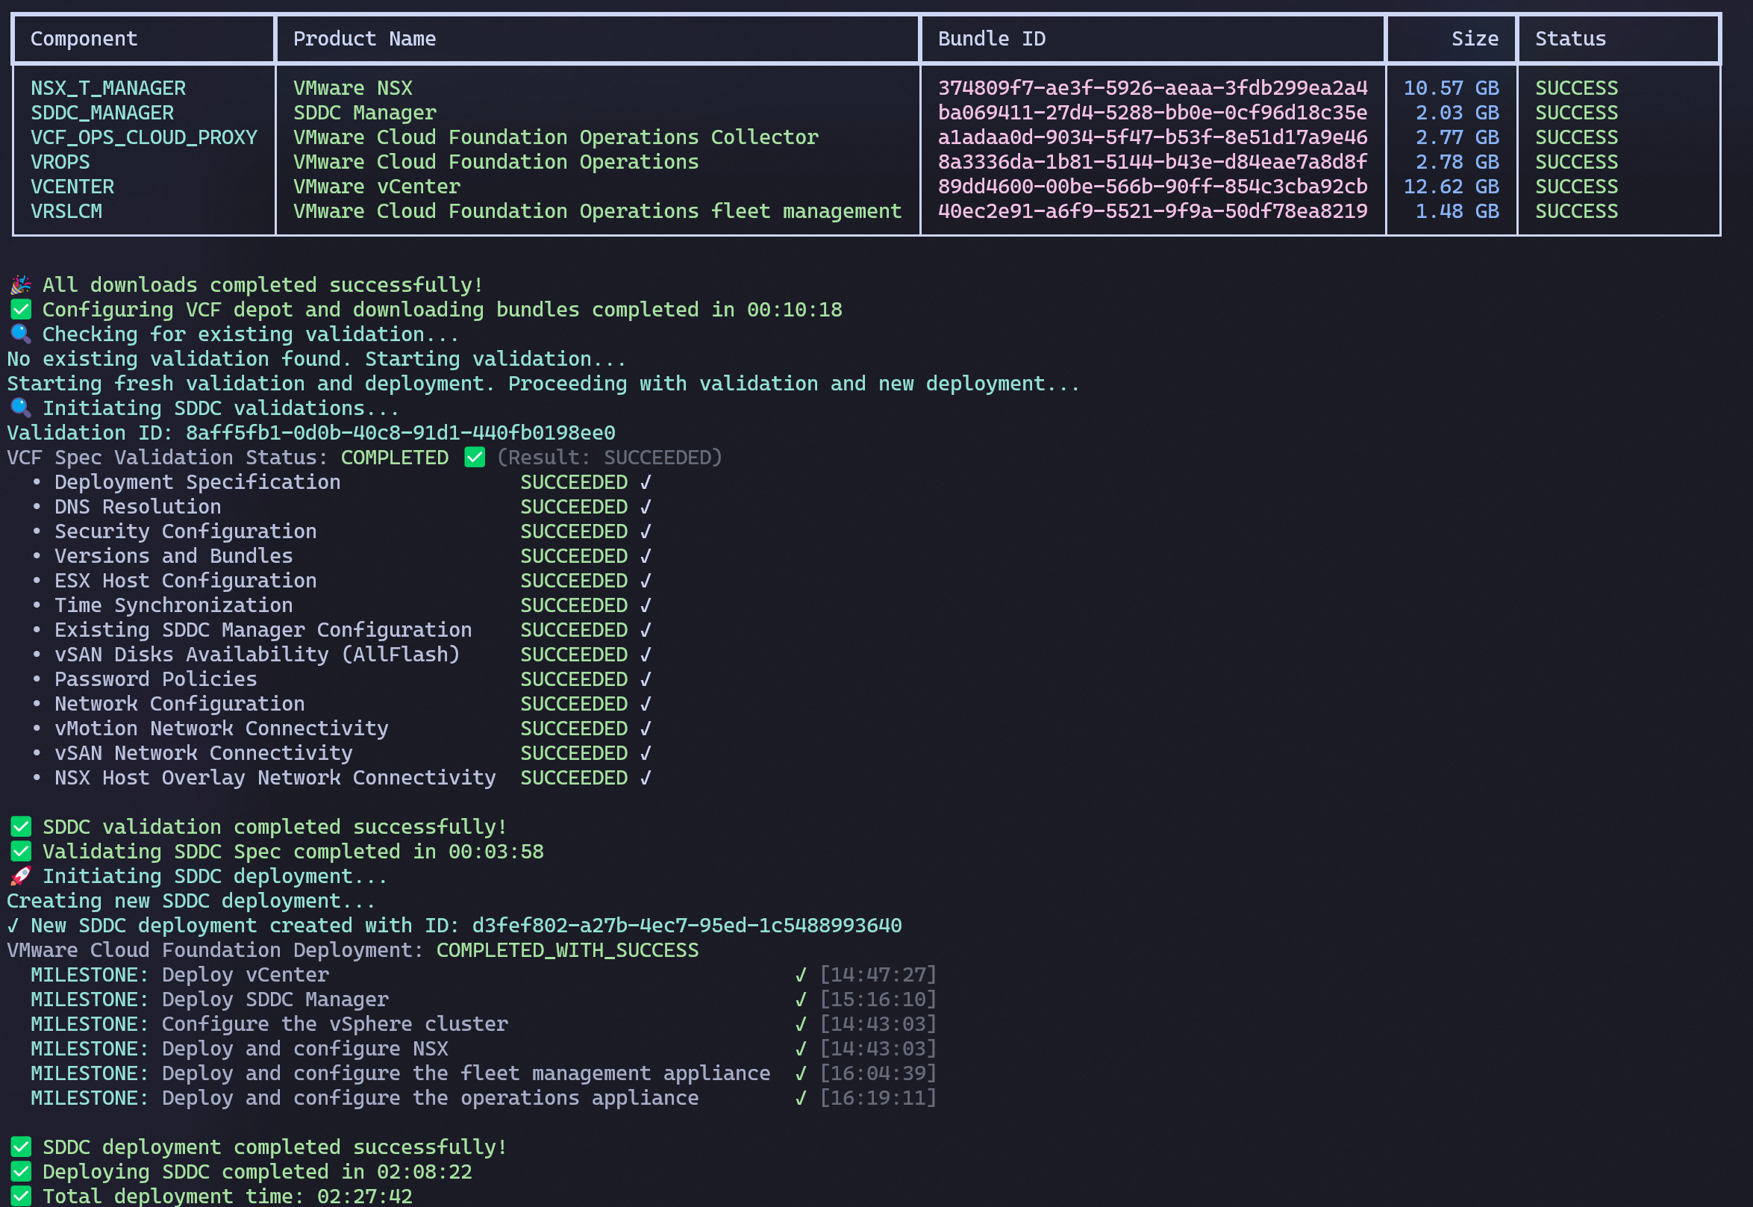Click '(Result: SUCCEEDED)' text

click(609, 458)
